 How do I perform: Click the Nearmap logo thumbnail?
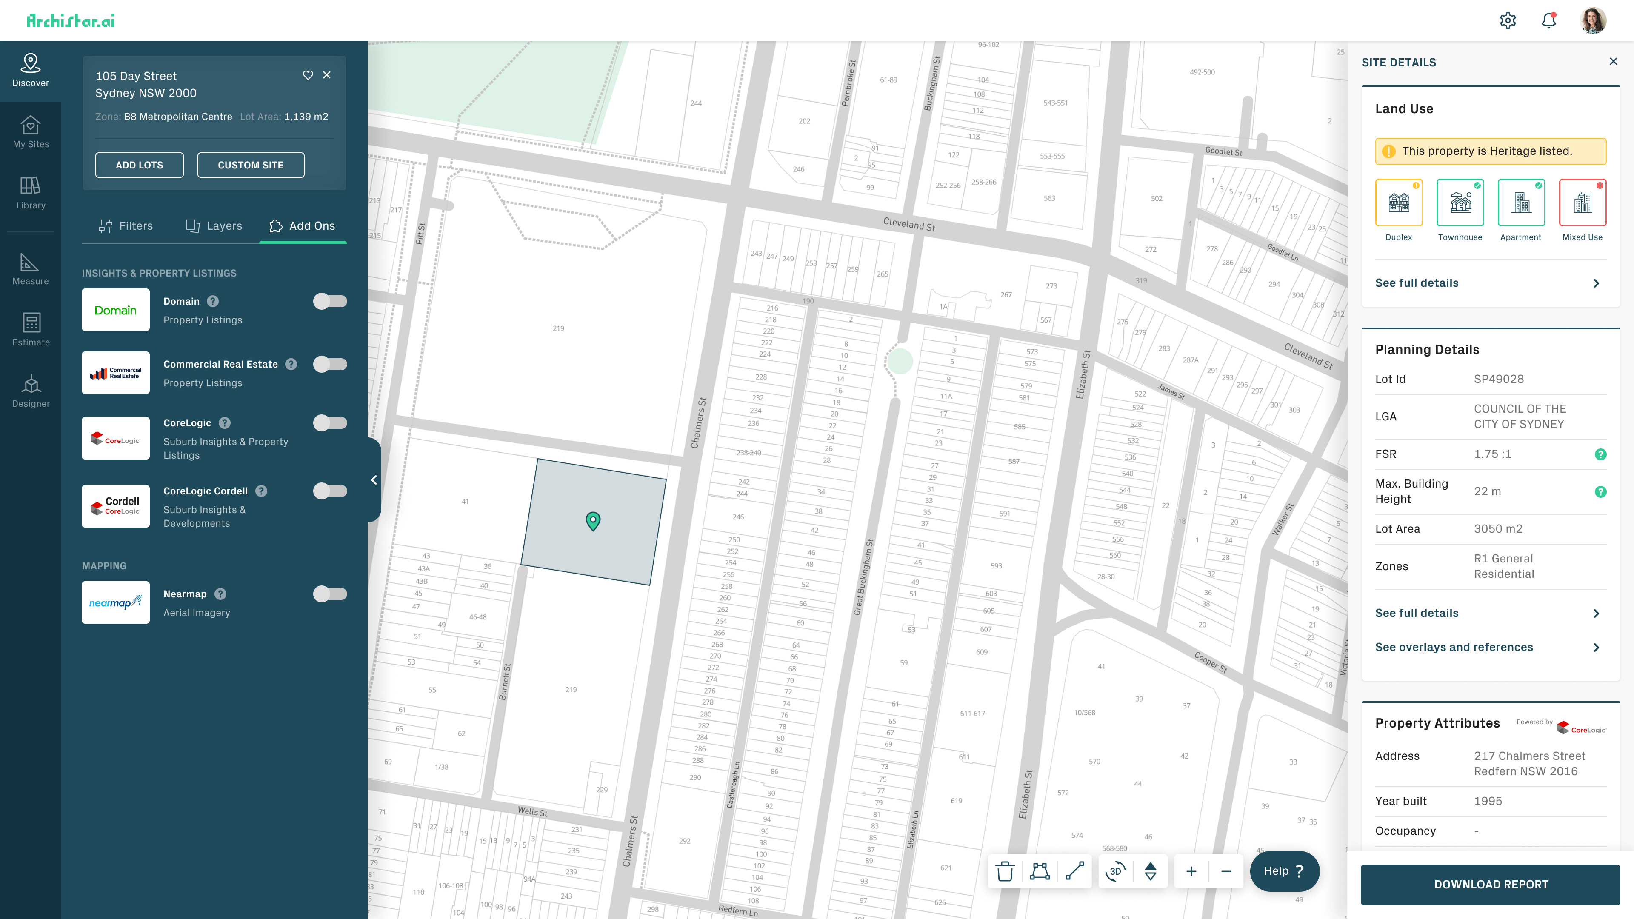[115, 602]
